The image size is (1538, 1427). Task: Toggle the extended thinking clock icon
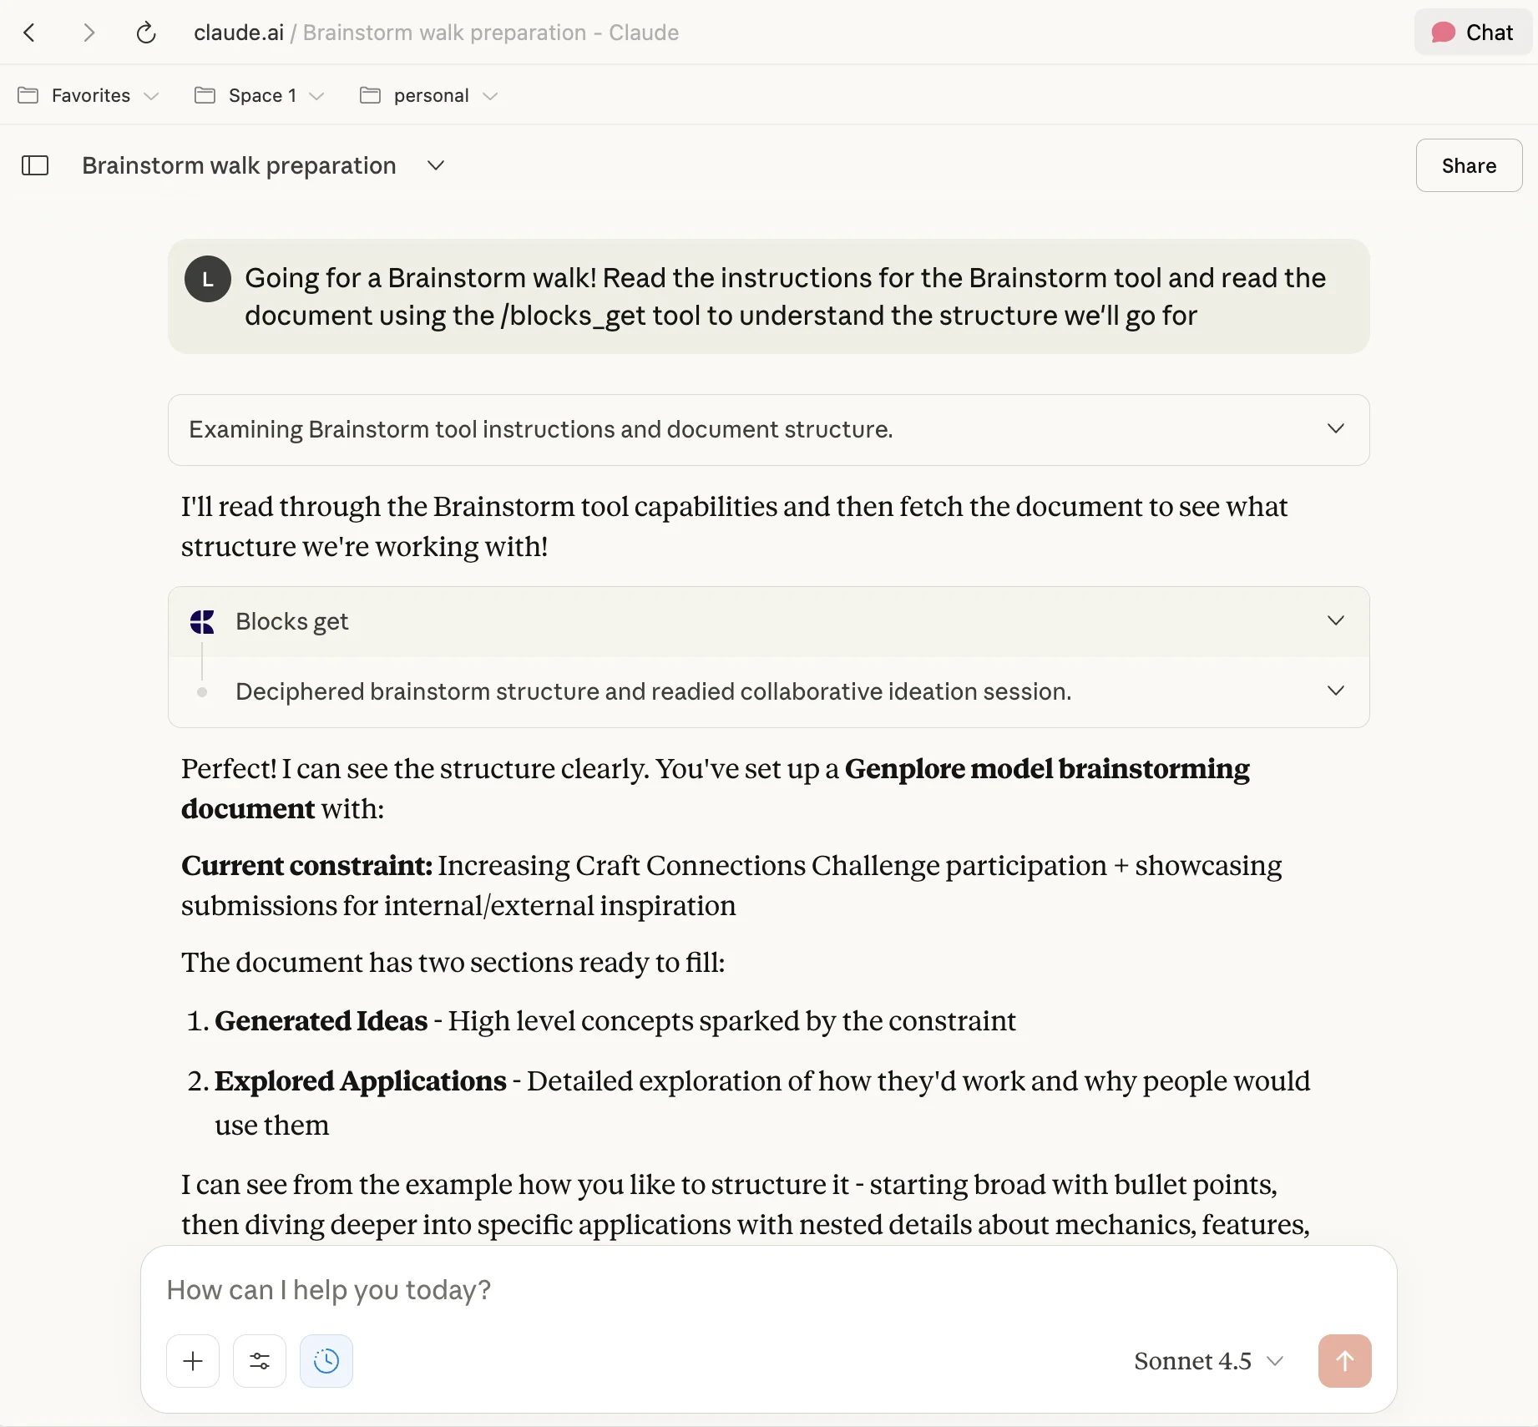tap(326, 1361)
